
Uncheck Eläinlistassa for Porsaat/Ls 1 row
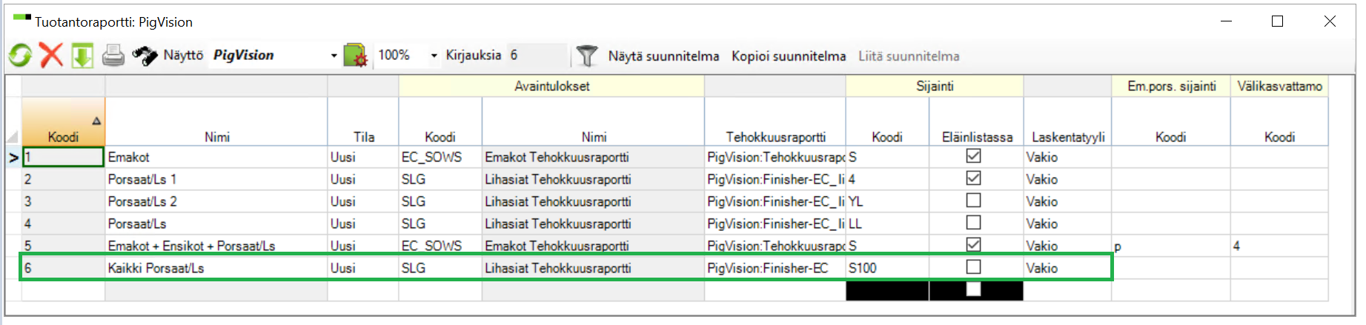[974, 178]
